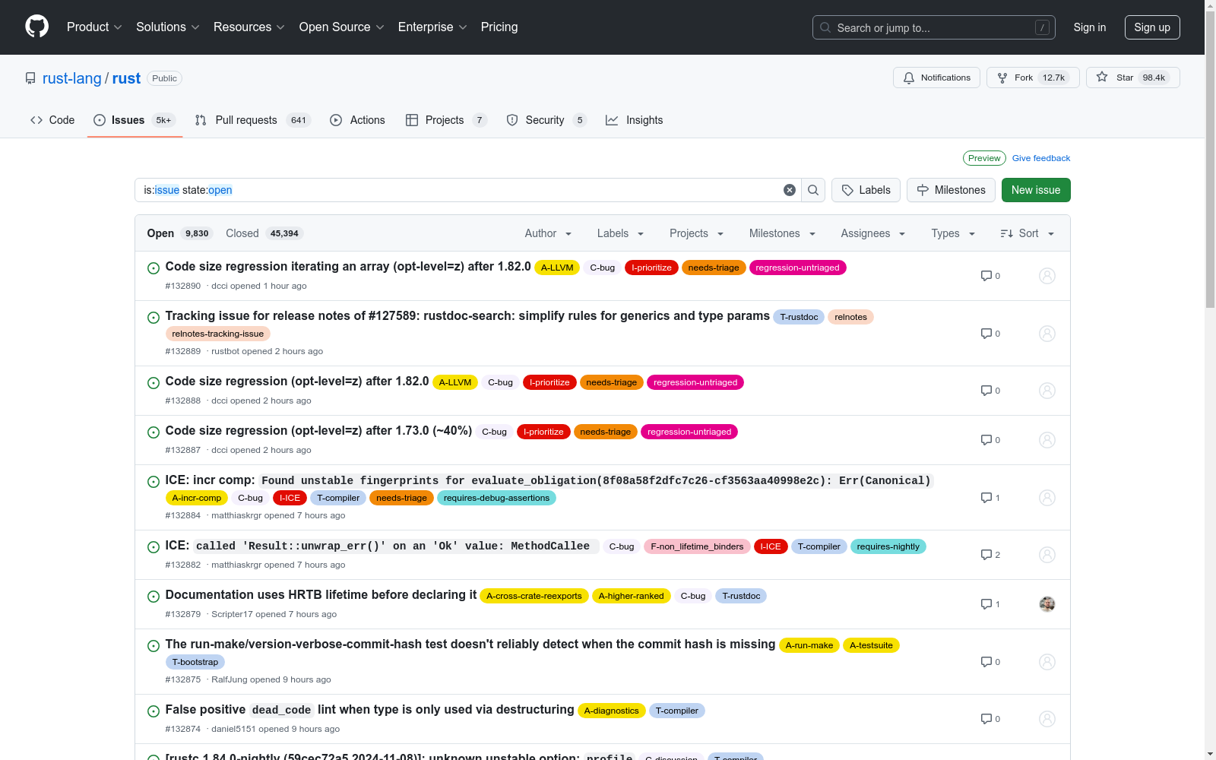
Task: Filter by the requires-nightly label
Action: pyautogui.click(x=888, y=546)
